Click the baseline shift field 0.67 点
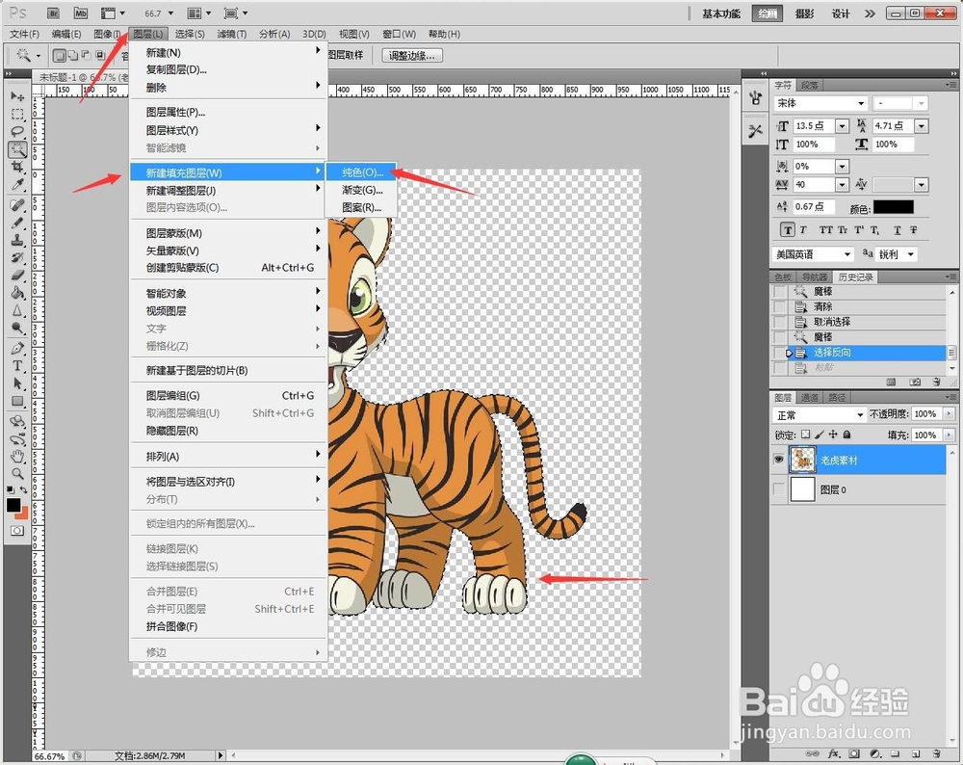The height and width of the screenshot is (765, 963). [x=814, y=206]
